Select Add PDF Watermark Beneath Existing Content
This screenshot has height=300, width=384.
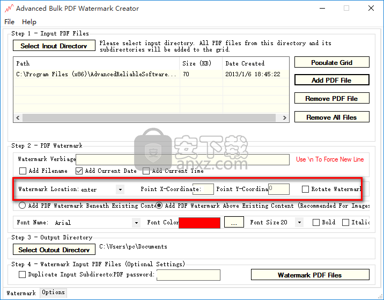23,206
